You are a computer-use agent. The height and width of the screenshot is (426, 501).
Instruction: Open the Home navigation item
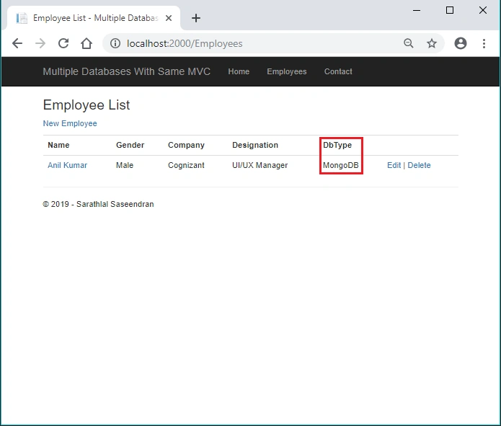(x=239, y=71)
